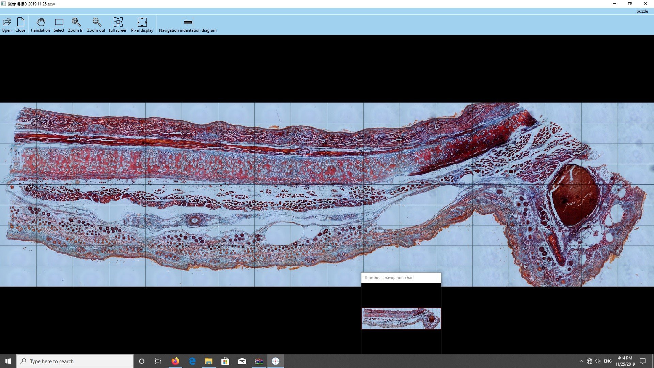This screenshot has height=368, width=654.
Task: Click the tissue thumbnail in navigation chart
Action: [401, 319]
